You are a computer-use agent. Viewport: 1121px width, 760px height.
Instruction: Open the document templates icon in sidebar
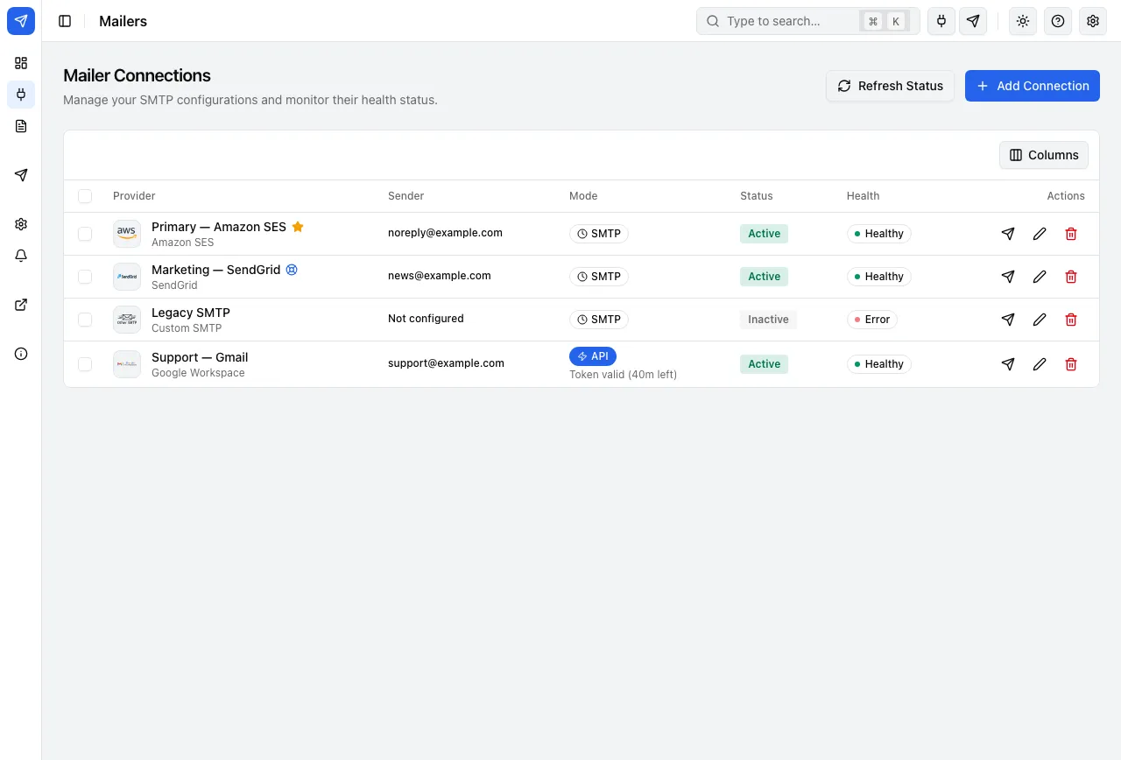[21, 126]
